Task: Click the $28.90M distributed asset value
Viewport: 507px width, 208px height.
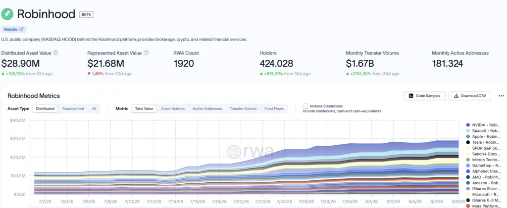Action: (20, 64)
